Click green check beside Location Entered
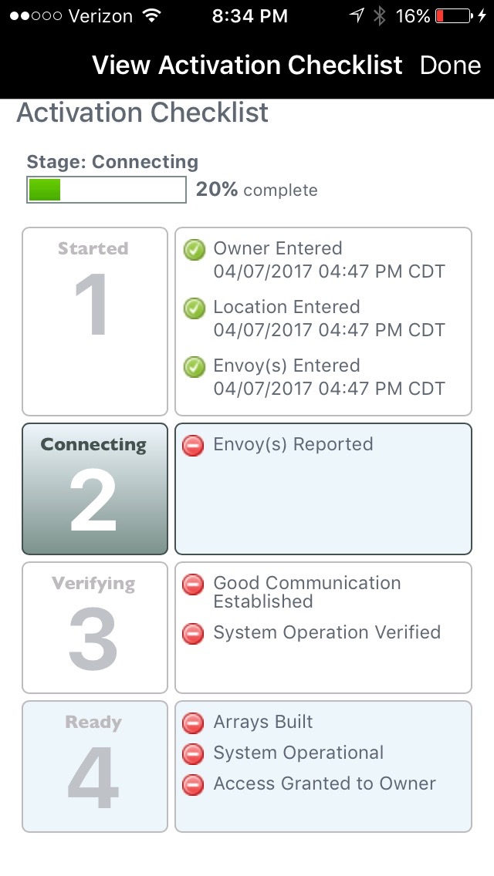This screenshot has height=876, width=494. pyautogui.click(x=194, y=308)
